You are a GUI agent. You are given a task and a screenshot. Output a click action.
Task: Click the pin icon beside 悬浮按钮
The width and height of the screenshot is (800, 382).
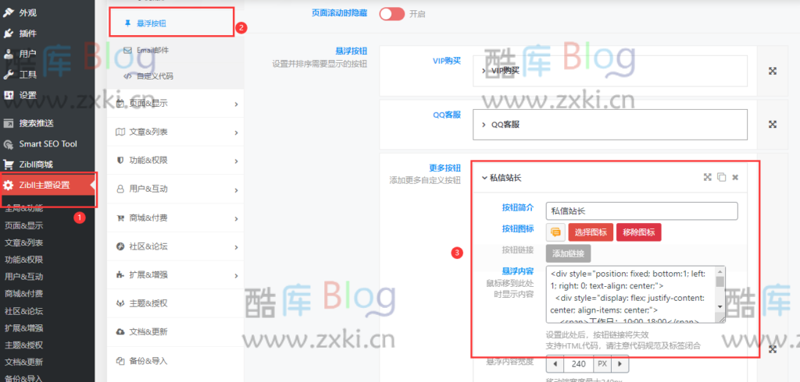[127, 23]
